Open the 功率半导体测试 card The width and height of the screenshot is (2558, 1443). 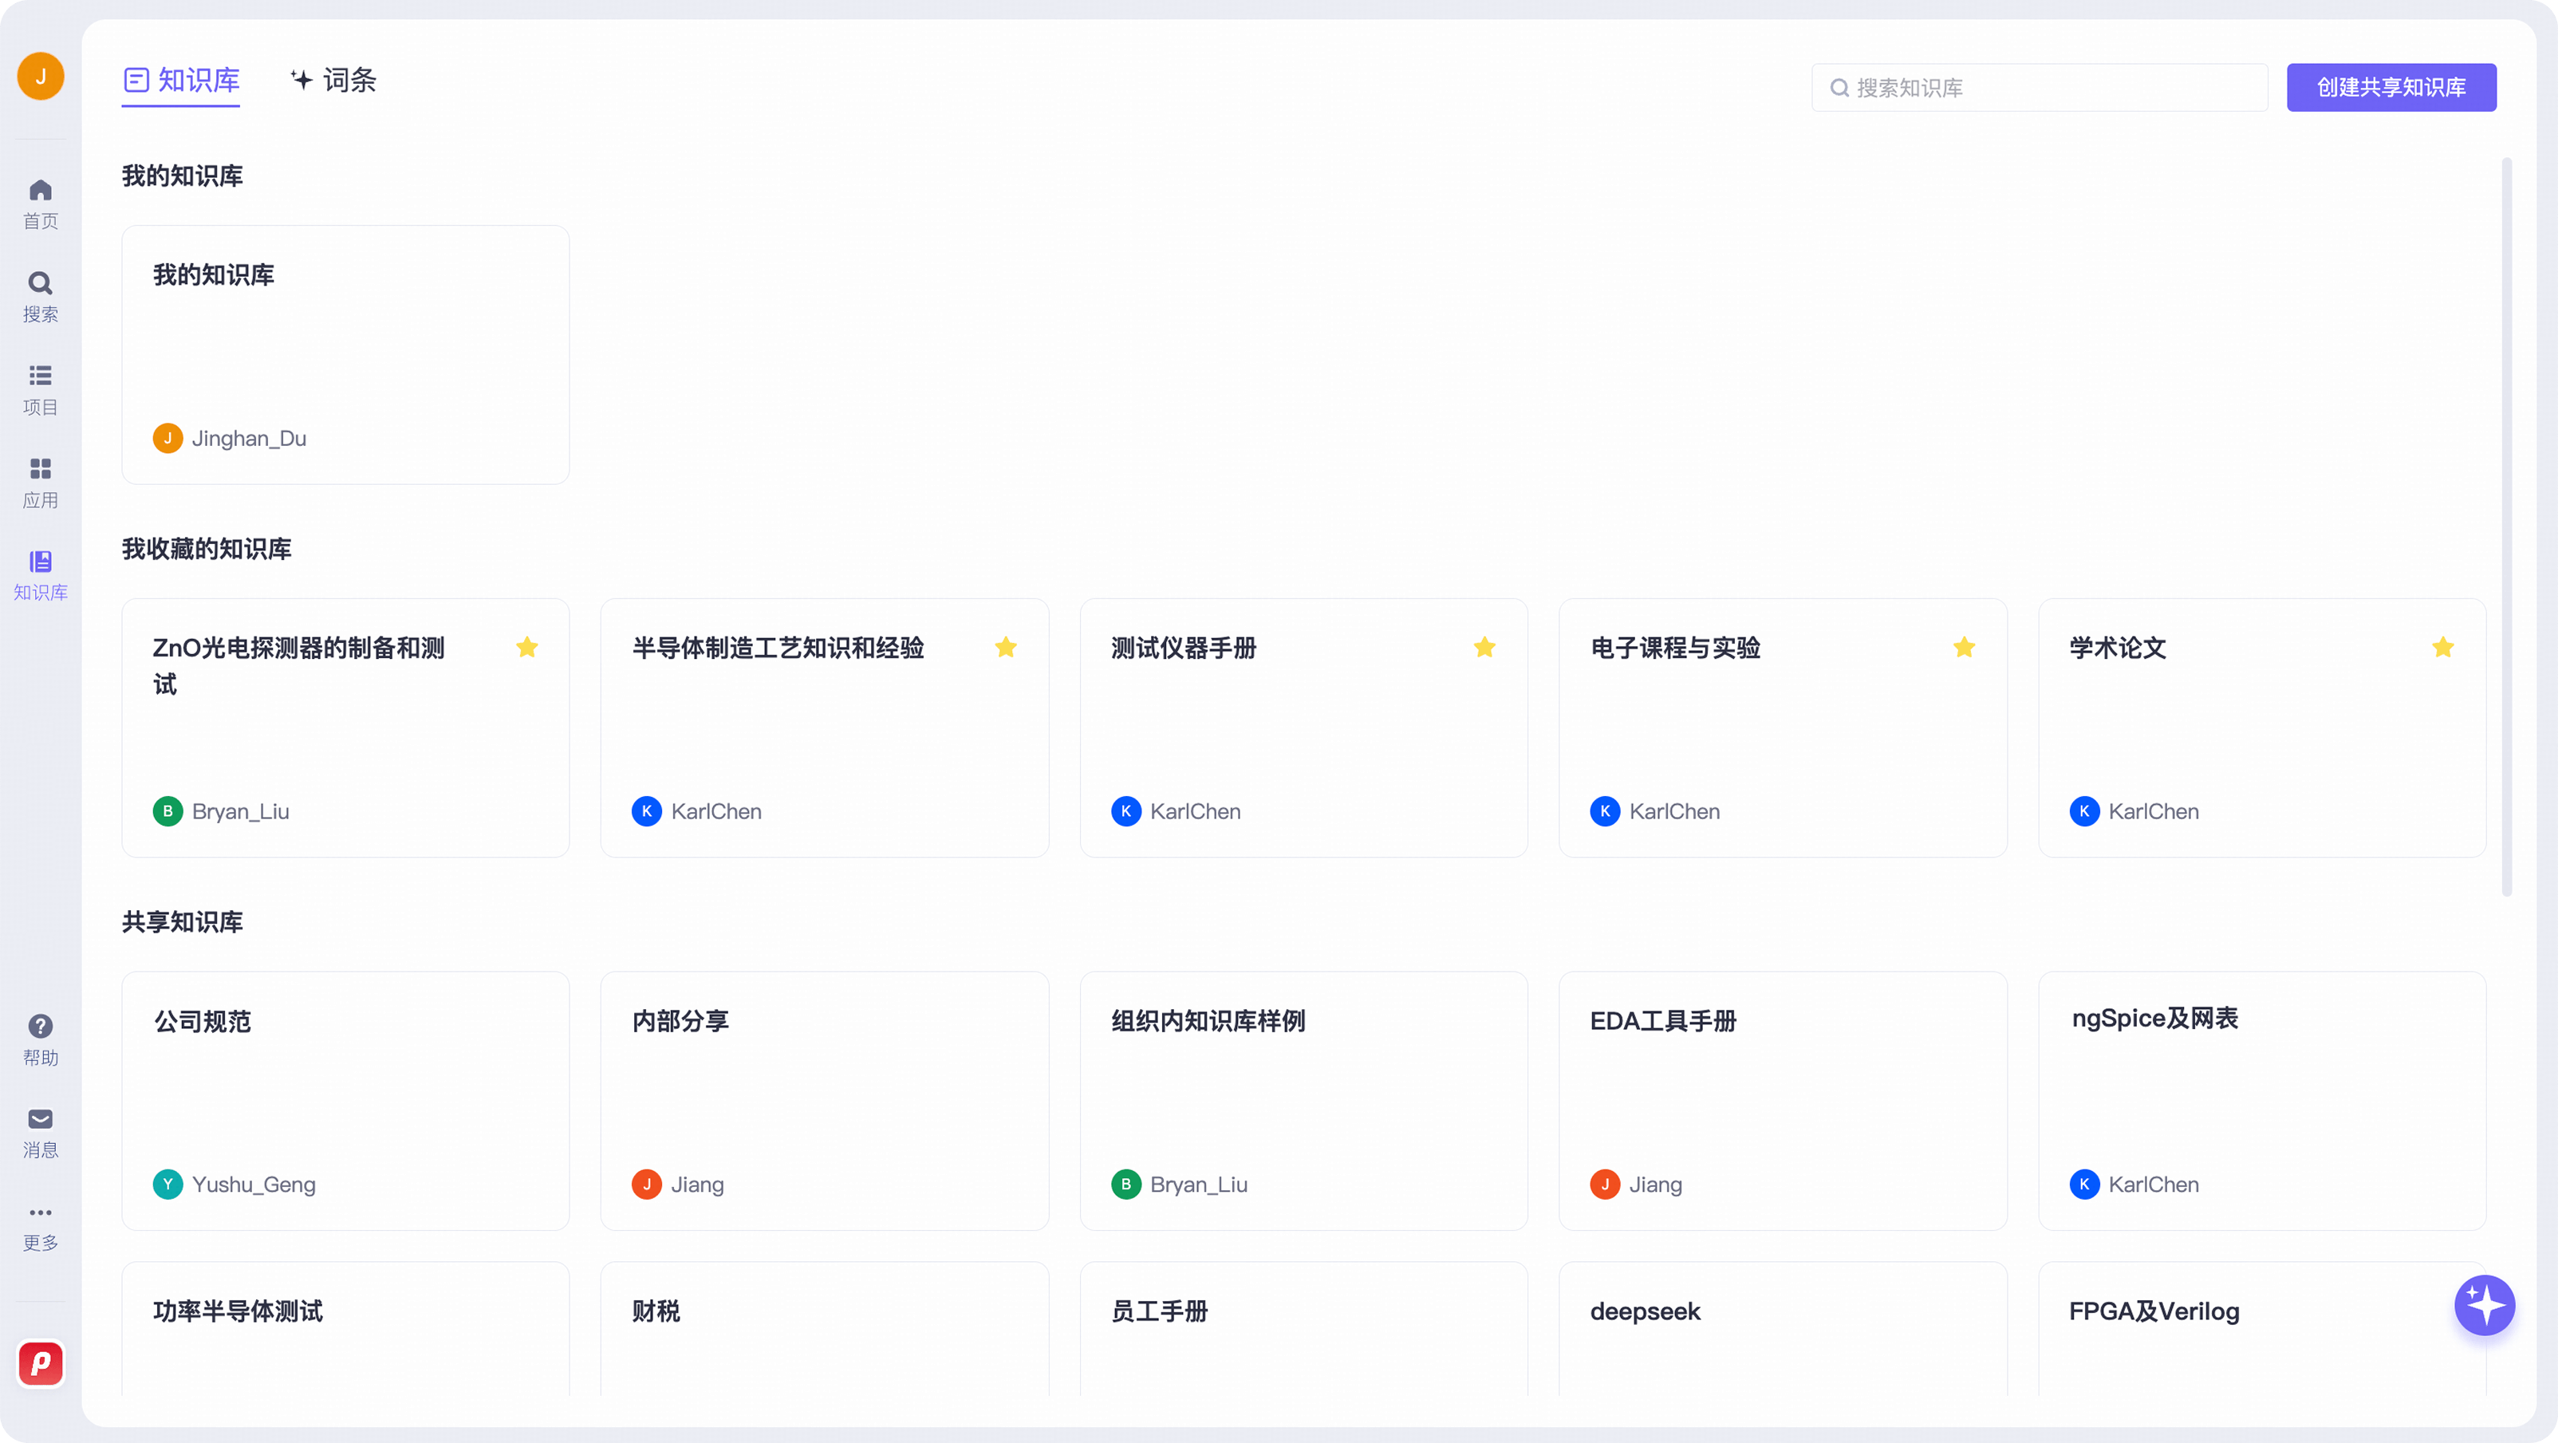click(345, 1329)
